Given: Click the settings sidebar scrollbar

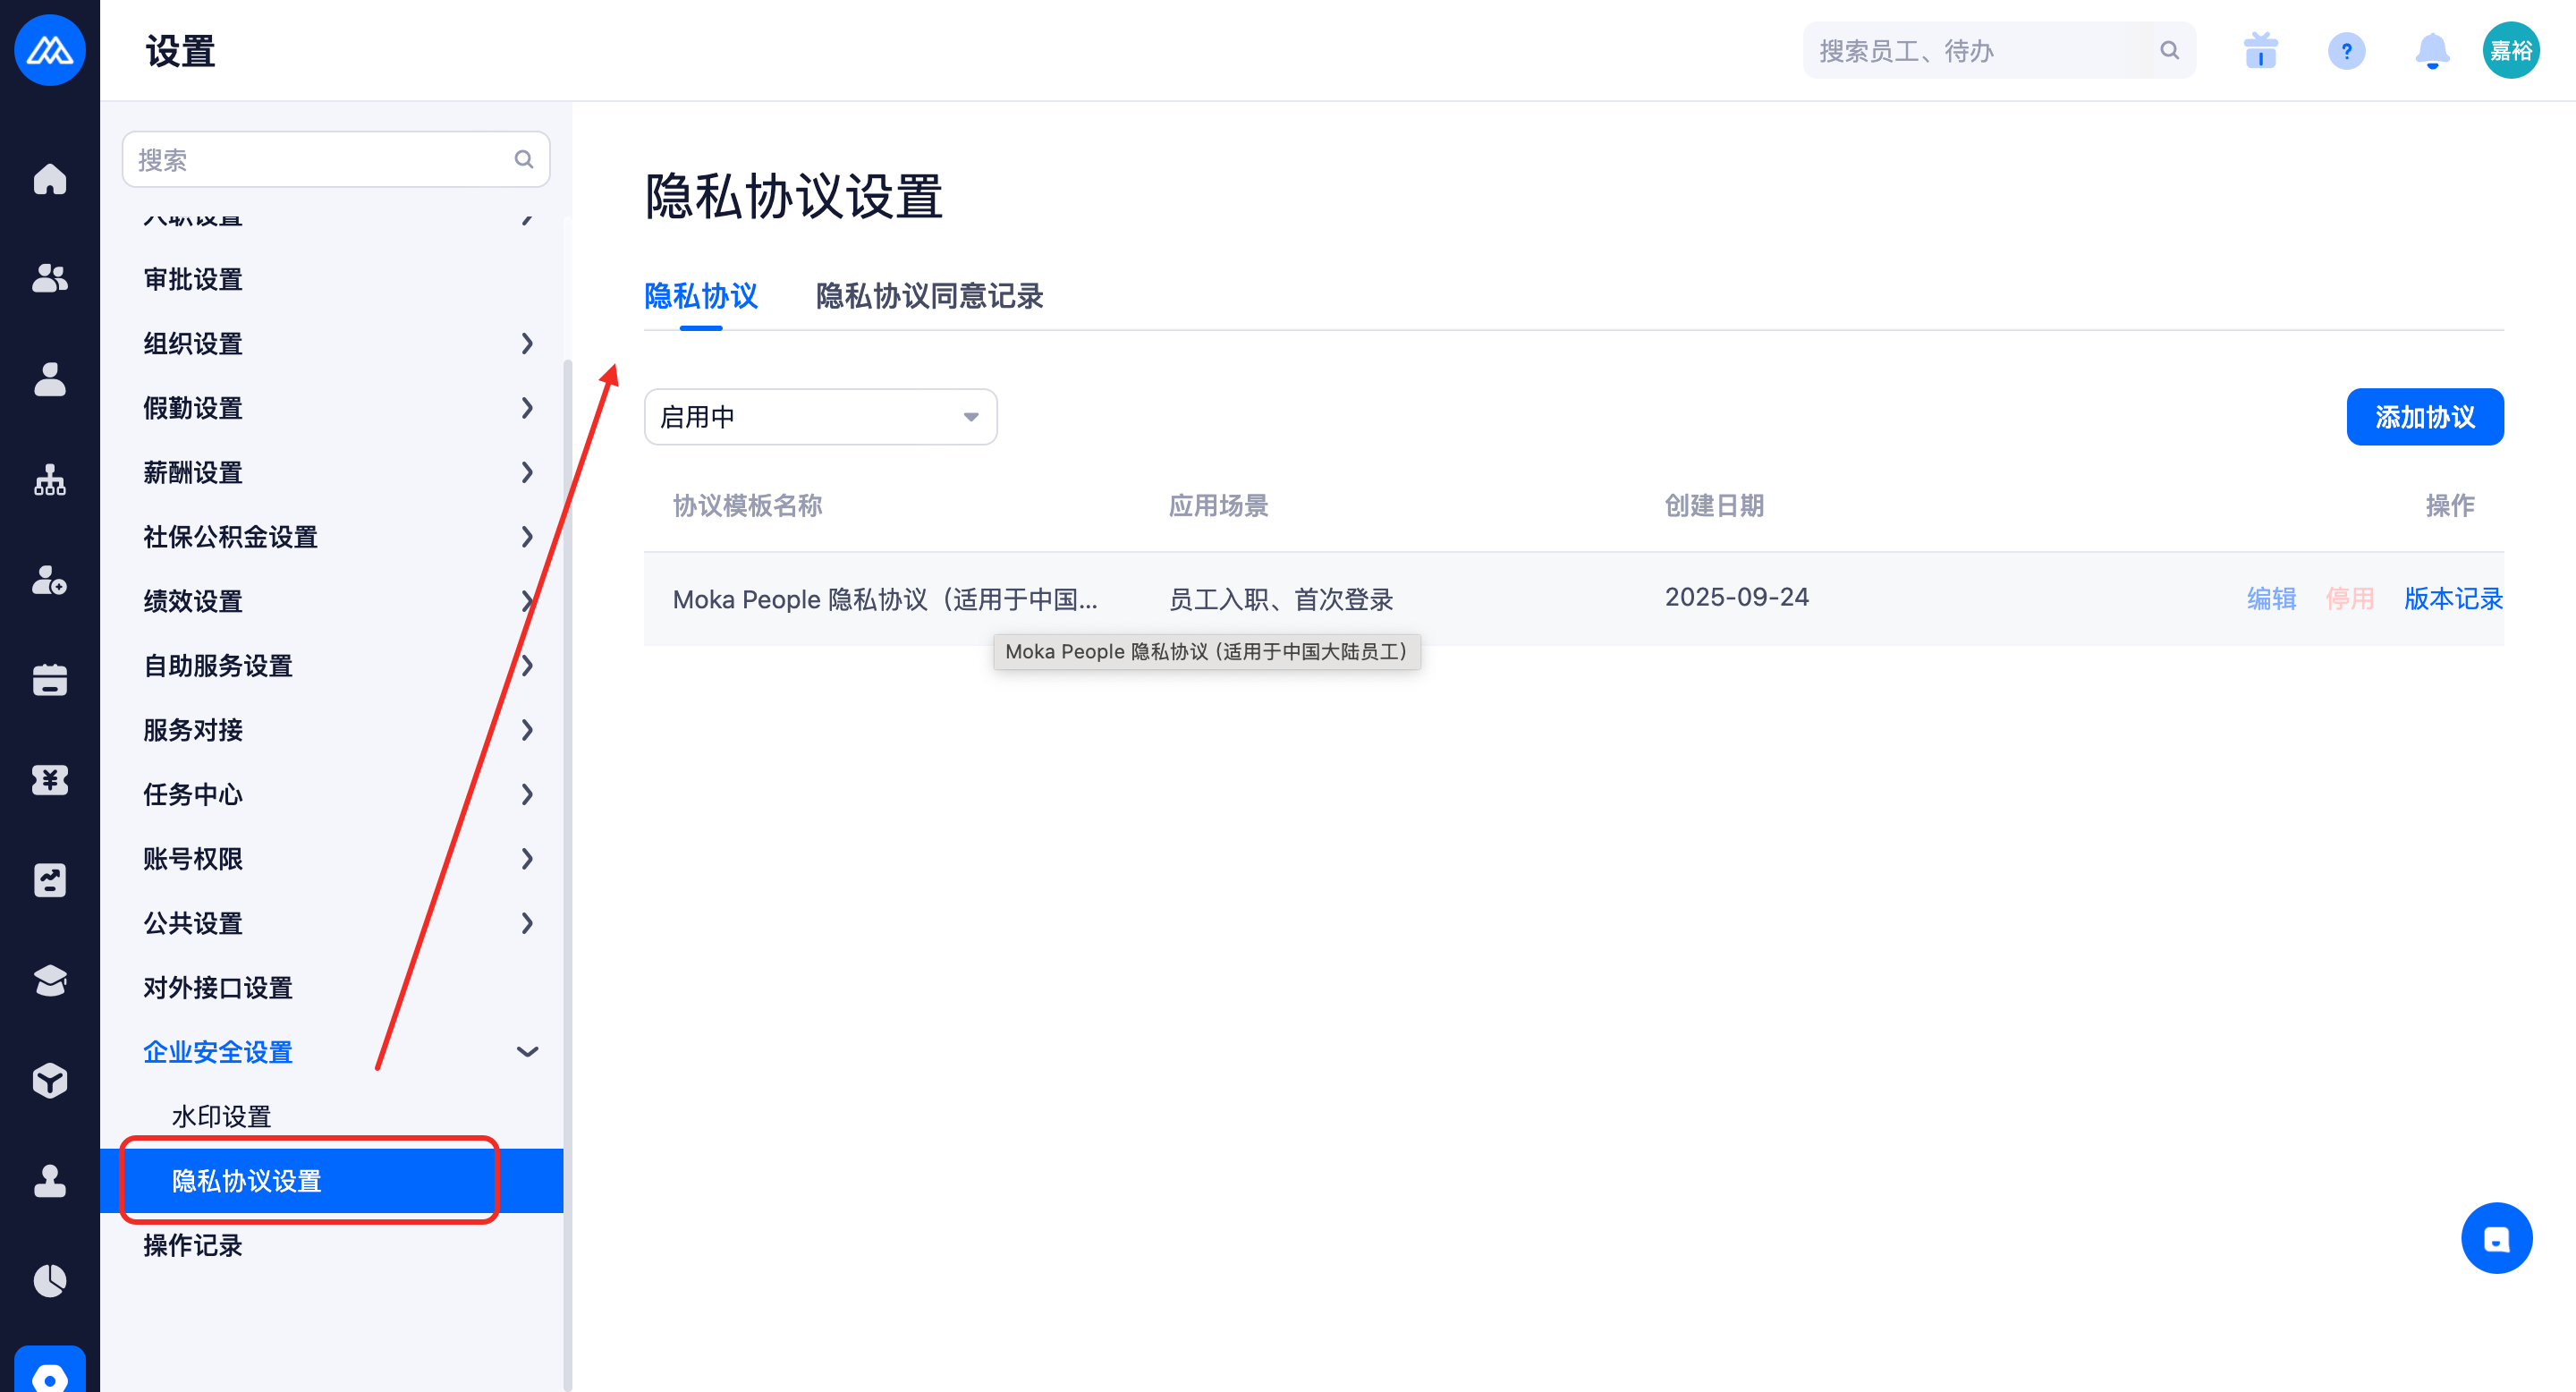Looking at the screenshot, I should 568,875.
